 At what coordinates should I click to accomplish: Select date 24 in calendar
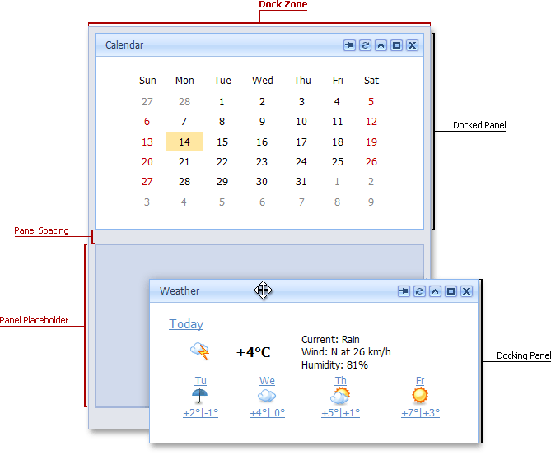click(x=301, y=161)
